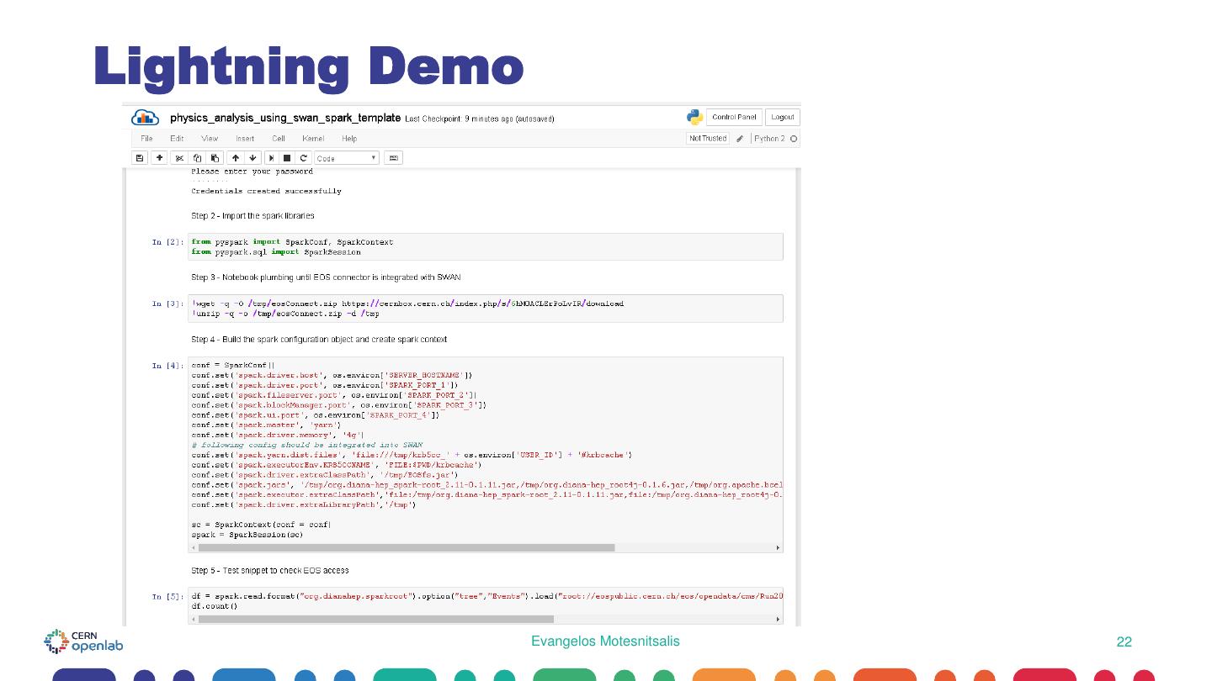Open the Insert menu
Image resolution: width=1212 pixels, height=681 pixels.
pyautogui.click(x=245, y=139)
